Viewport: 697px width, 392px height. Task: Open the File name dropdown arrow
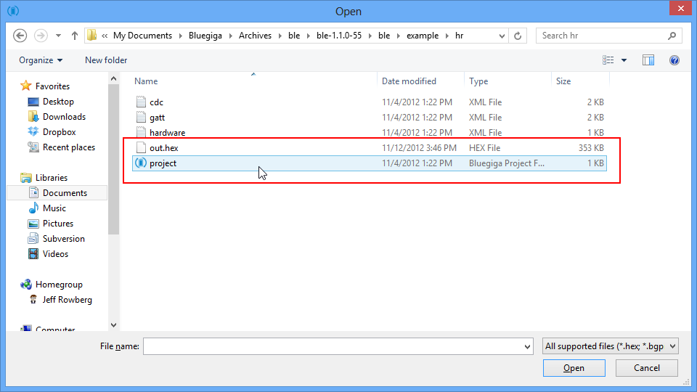(527, 347)
